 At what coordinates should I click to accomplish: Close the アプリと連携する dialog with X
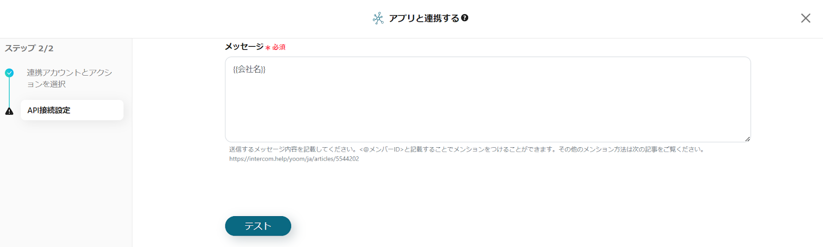[x=806, y=19]
